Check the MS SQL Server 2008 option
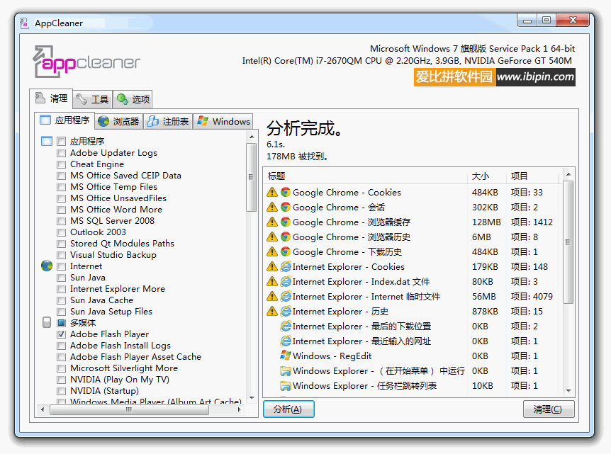 click(x=61, y=221)
